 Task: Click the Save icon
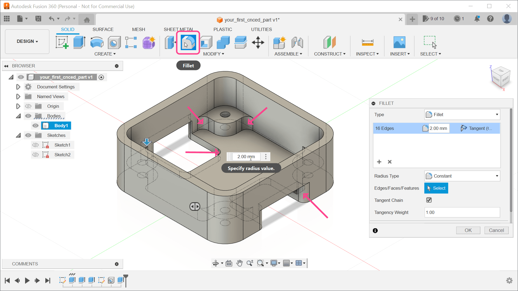[x=38, y=19]
